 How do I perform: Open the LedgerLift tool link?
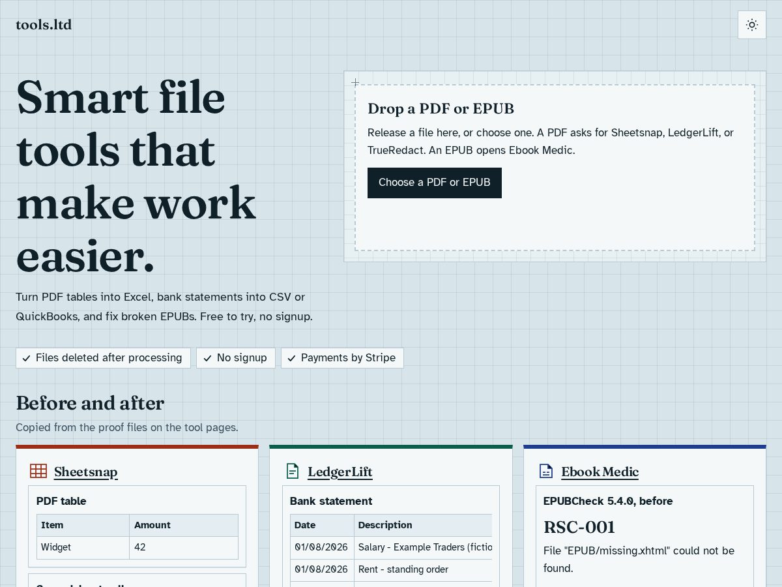pyautogui.click(x=340, y=472)
